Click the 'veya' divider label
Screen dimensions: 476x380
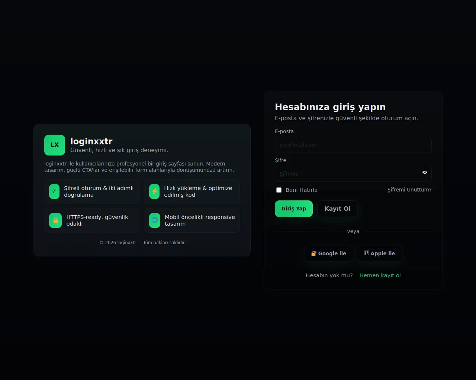point(353,231)
